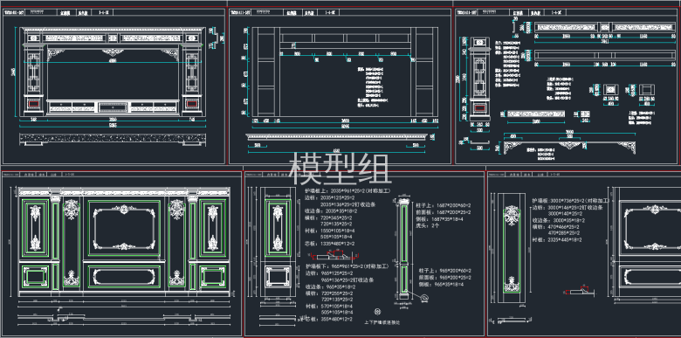Click the 模型组 watermark text
The image size is (681, 338).
[340, 169]
